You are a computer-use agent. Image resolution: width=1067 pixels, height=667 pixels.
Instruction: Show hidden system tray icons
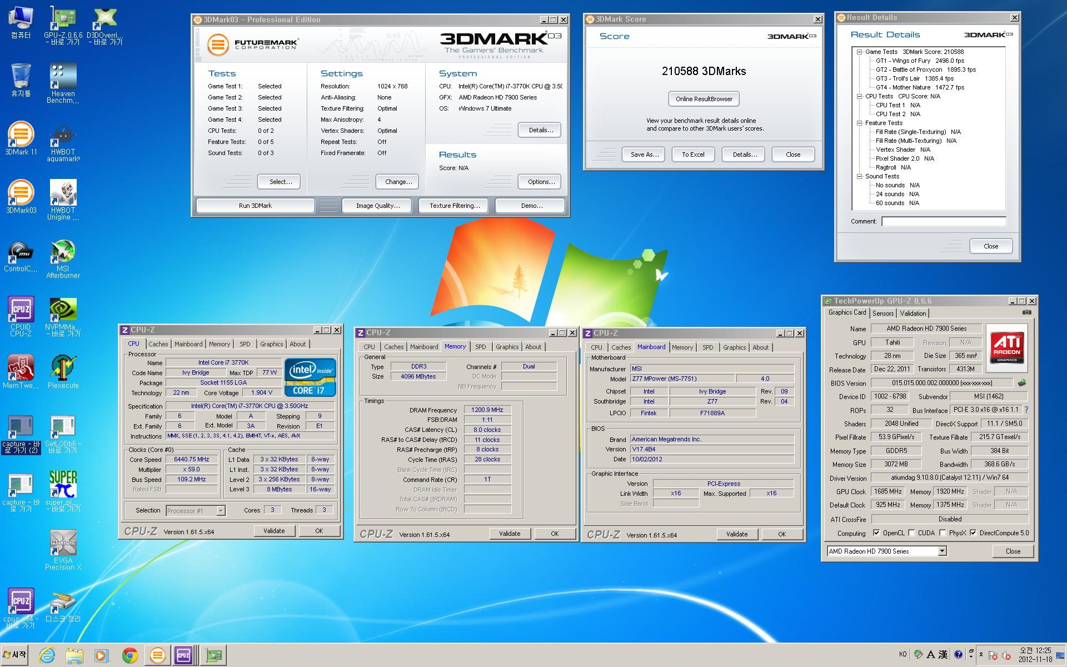tap(981, 655)
